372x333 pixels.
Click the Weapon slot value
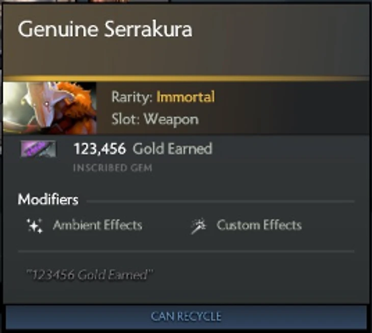tap(171, 119)
